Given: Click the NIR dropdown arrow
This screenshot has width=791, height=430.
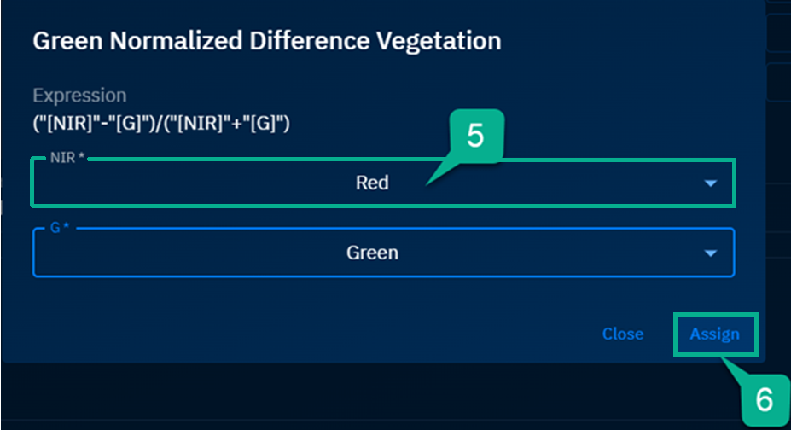Looking at the screenshot, I should (710, 183).
